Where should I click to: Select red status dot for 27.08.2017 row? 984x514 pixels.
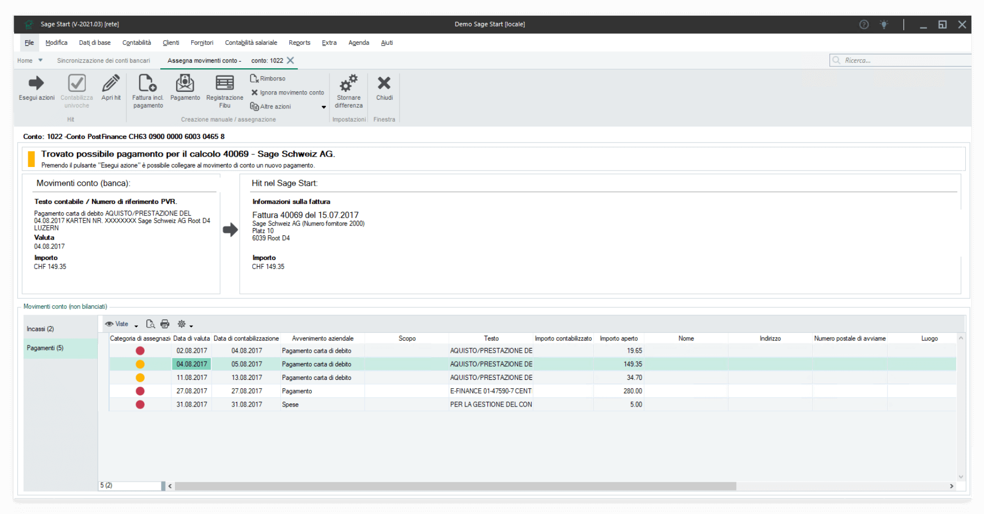point(140,391)
